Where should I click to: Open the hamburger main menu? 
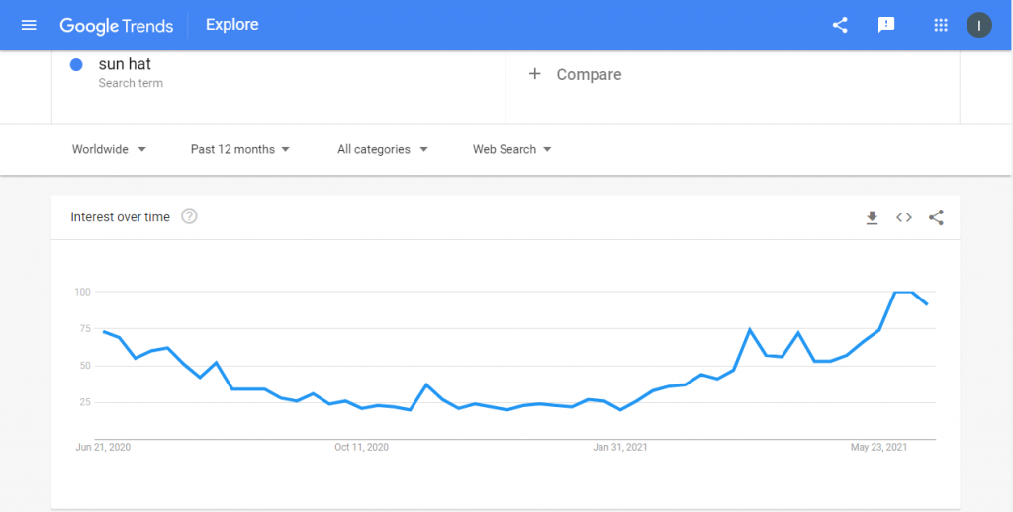(29, 25)
